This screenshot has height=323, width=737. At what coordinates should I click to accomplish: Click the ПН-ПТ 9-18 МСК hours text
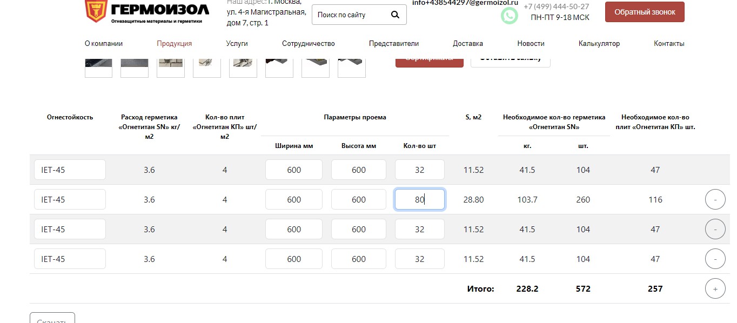(x=560, y=17)
